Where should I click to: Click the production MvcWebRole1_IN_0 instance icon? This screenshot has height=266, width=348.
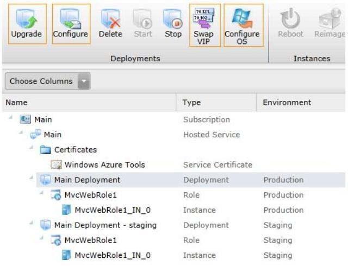[x=66, y=210]
